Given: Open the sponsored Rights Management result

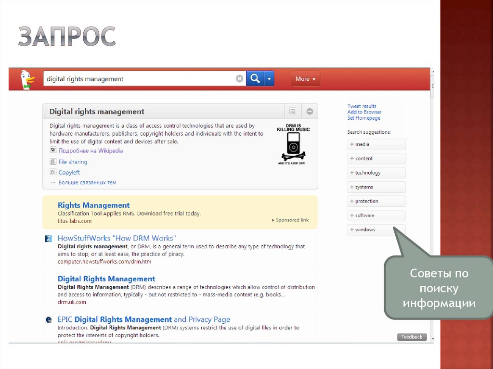Looking at the screenshot, I should 94,205.
